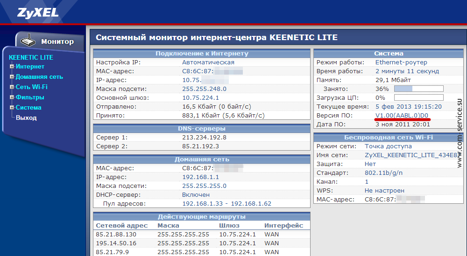
Task: Click the current time 5 фев 2013 link
Action: tap(408, 106)
